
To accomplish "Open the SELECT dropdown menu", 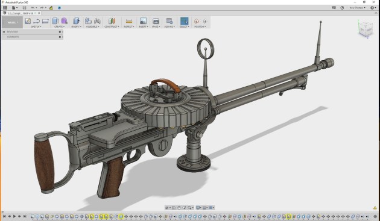I will pyautogui.click(x=184, y=26).
